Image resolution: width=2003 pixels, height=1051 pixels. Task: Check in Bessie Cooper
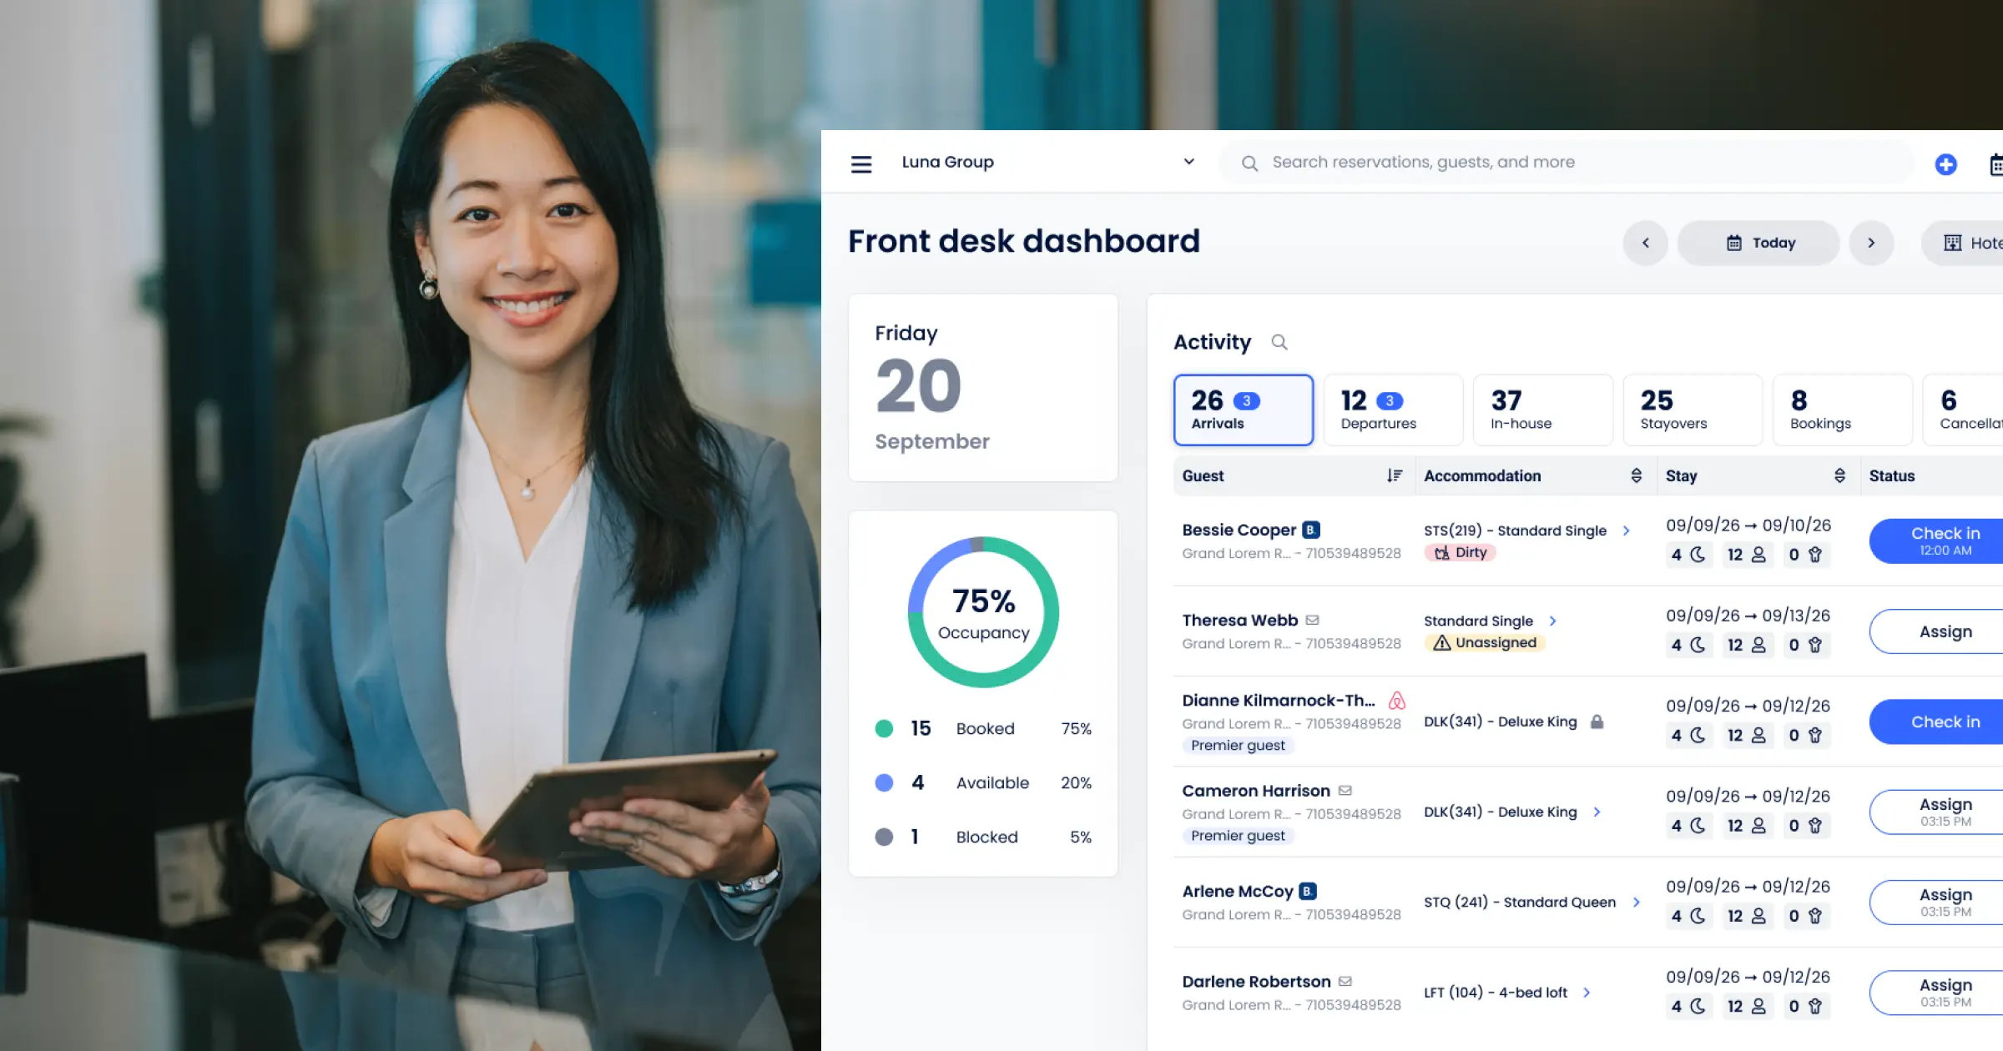coord(1945,541)
